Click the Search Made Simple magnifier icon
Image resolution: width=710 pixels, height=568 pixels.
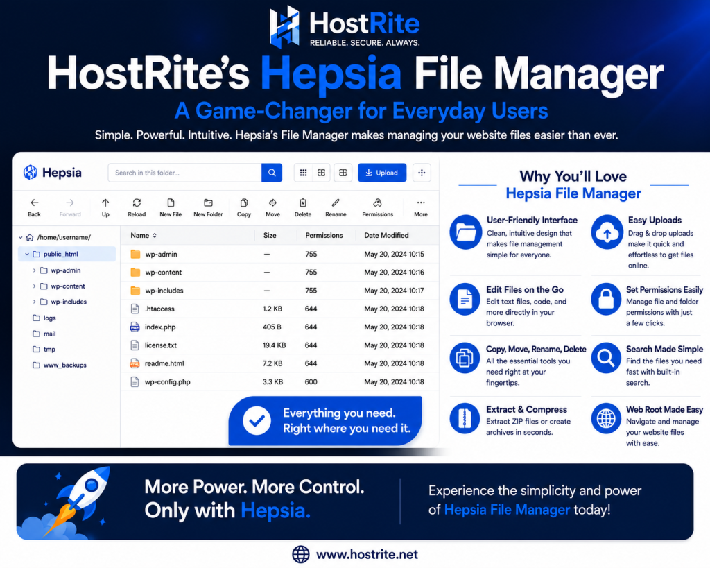click(x=606, y=358)
